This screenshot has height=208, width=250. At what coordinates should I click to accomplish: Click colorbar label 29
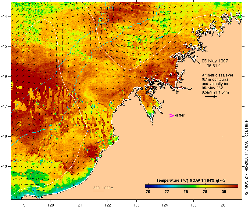(x=205, y=191)
